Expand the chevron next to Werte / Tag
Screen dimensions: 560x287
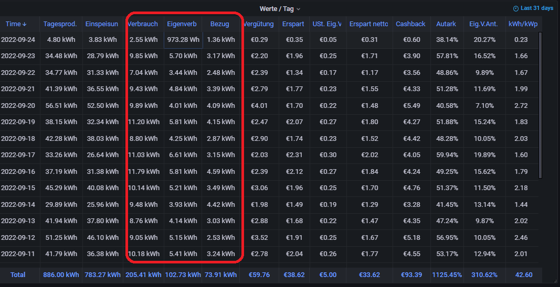coord(299,9)
